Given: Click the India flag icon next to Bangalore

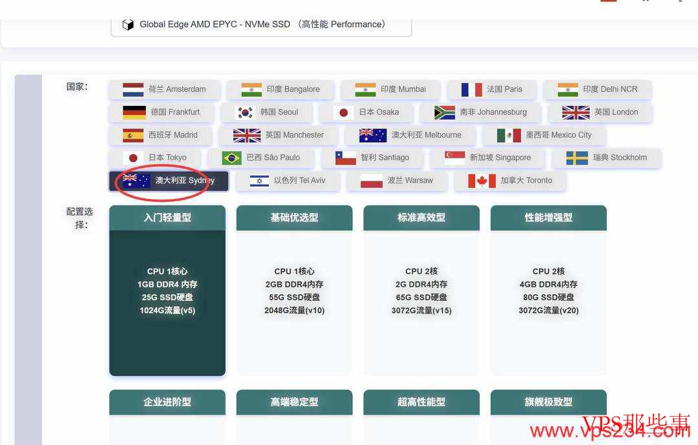Looking at the screenshot, I should coord(251,89).
